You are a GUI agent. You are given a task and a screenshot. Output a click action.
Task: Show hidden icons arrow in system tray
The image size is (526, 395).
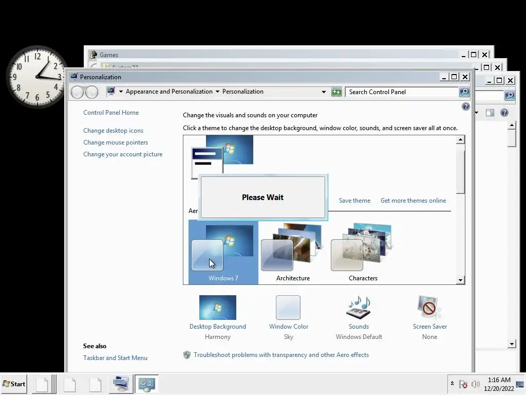[x=452, y=384]
